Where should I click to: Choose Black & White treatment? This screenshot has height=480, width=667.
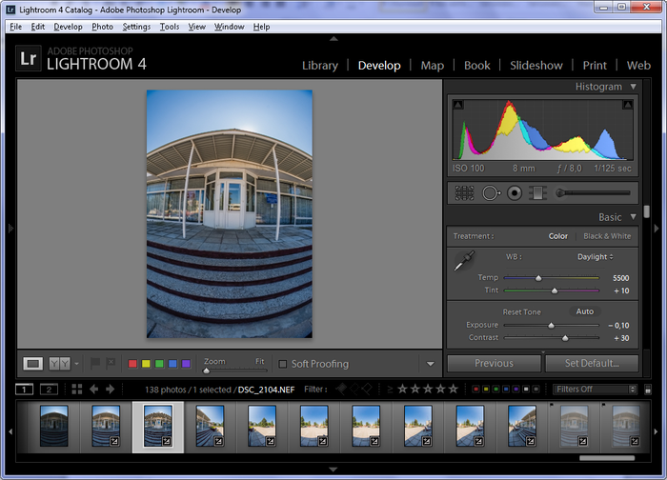(x=607, y=236)
